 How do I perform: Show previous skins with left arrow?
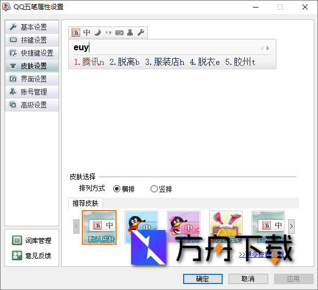76,226
